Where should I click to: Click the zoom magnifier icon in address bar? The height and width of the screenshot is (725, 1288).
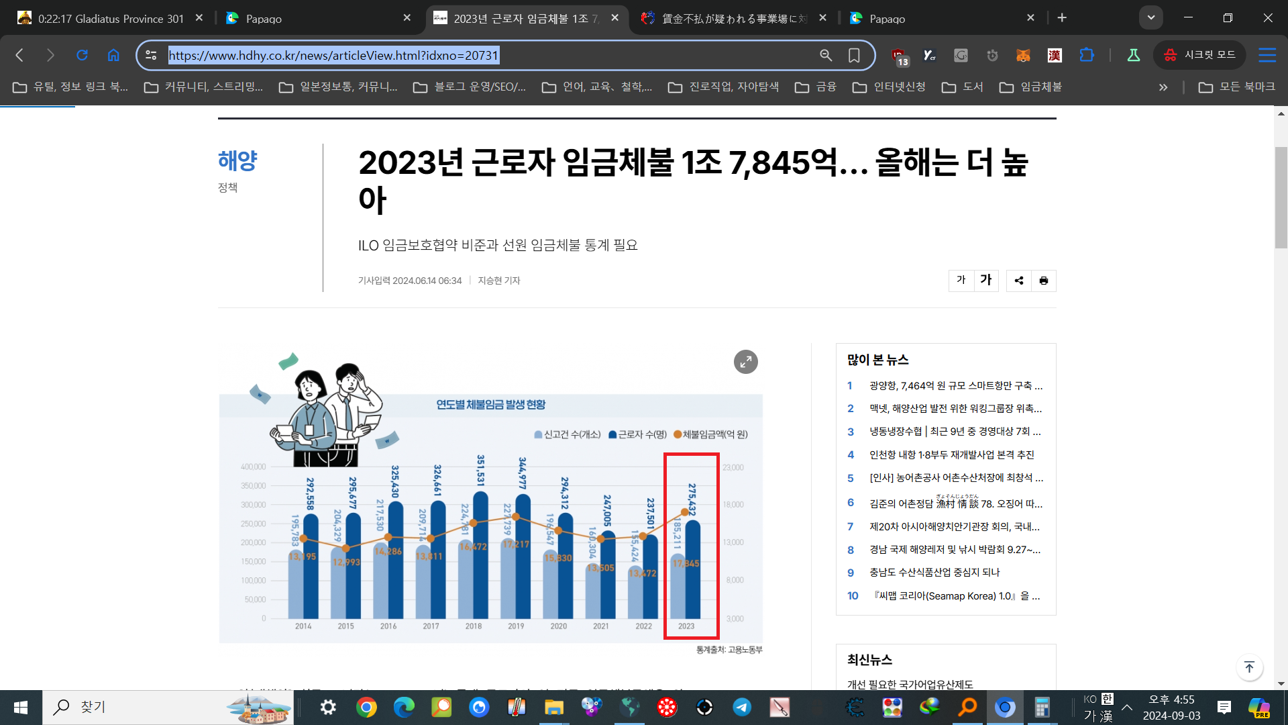coord(826,56)
